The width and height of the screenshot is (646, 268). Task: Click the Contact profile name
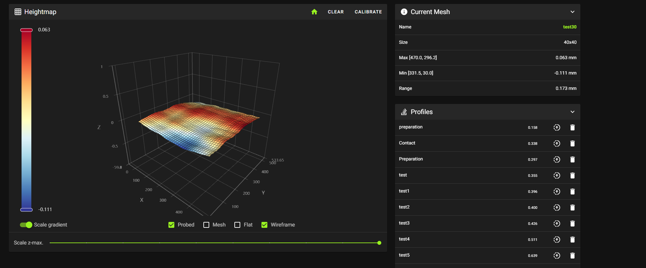coord(407,143)
